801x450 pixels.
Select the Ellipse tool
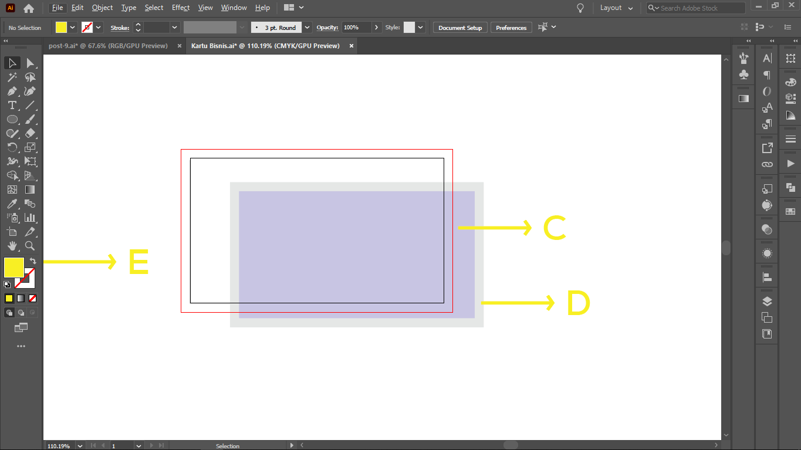(12, 119)
